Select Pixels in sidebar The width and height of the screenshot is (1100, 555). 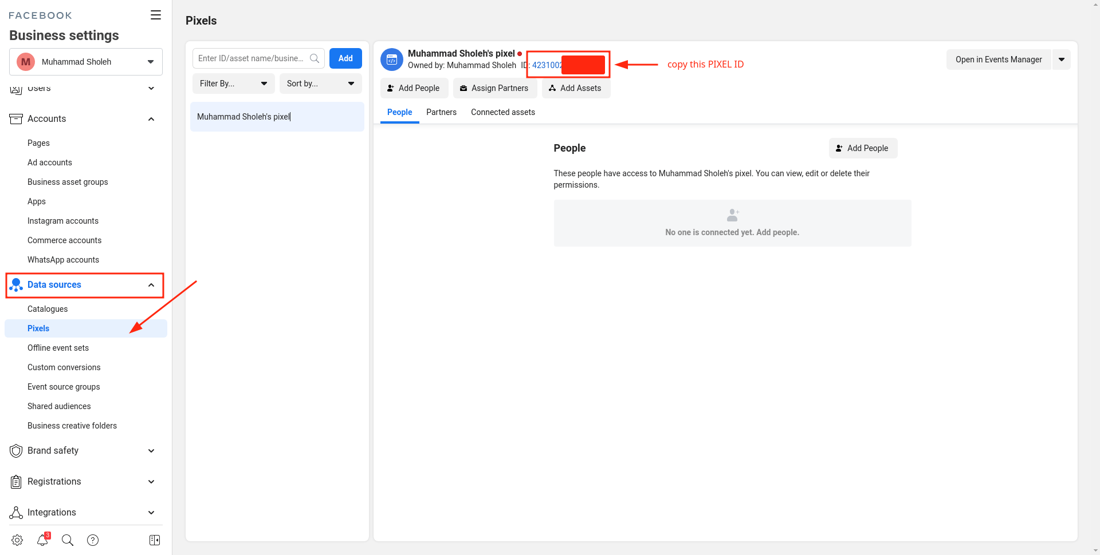tap(86, 328)
